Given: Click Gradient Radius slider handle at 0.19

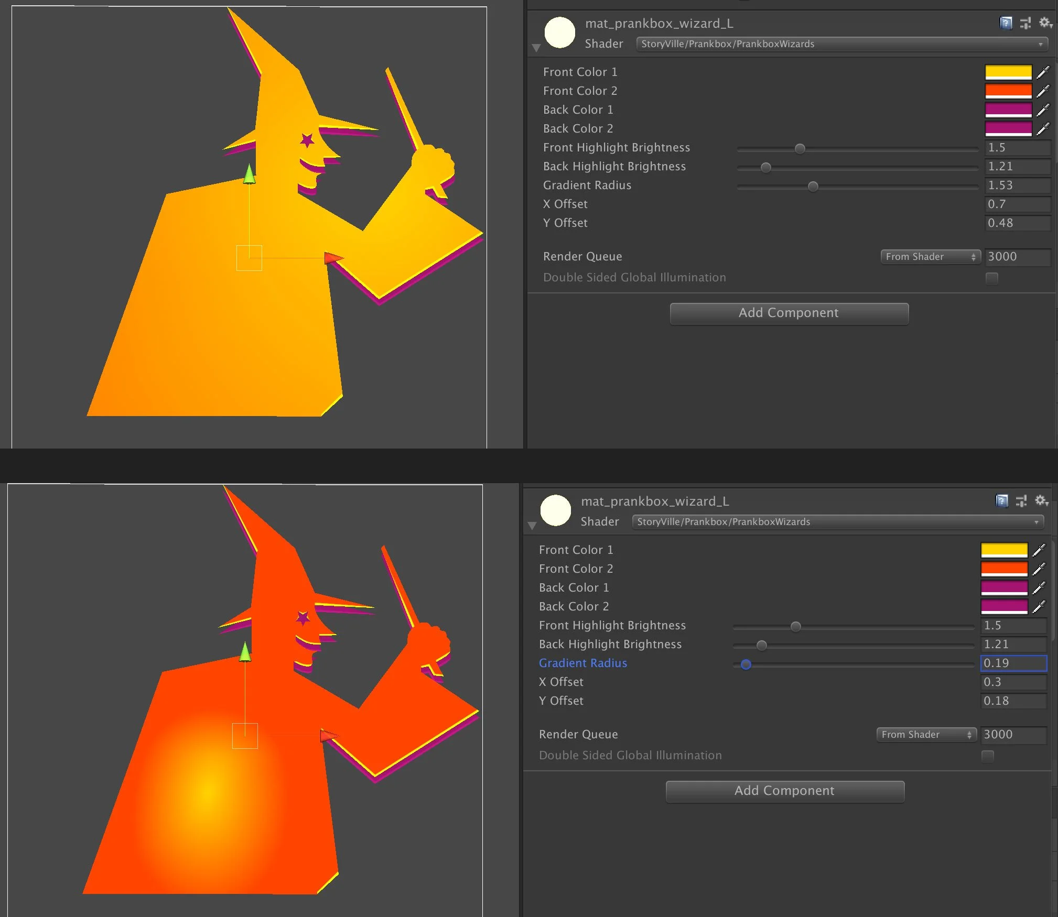Looking at the screenshot, I should [x=746, y=664].
